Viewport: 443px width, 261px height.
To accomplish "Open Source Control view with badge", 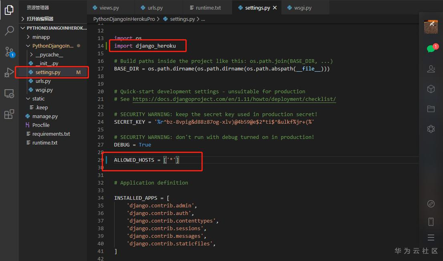I will tap(9, 52).
